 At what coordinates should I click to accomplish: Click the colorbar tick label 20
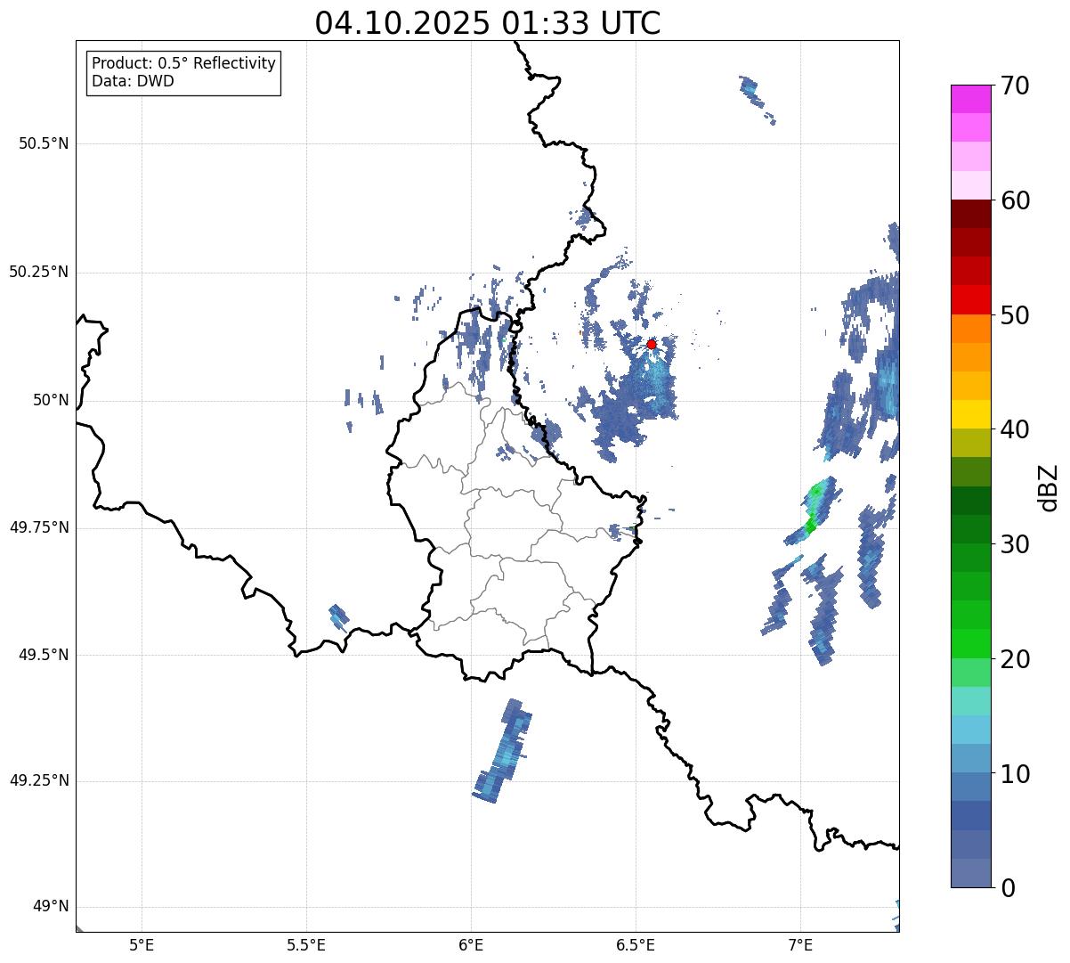click(1015, 659)
